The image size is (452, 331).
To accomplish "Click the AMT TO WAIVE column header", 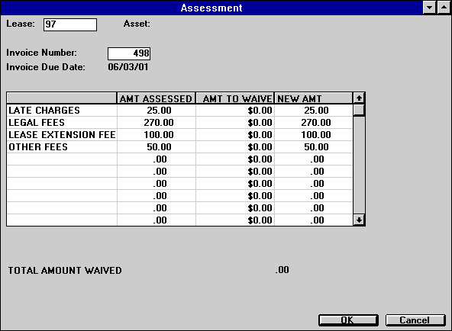I will pyautogui.click(x=235, y=98).
